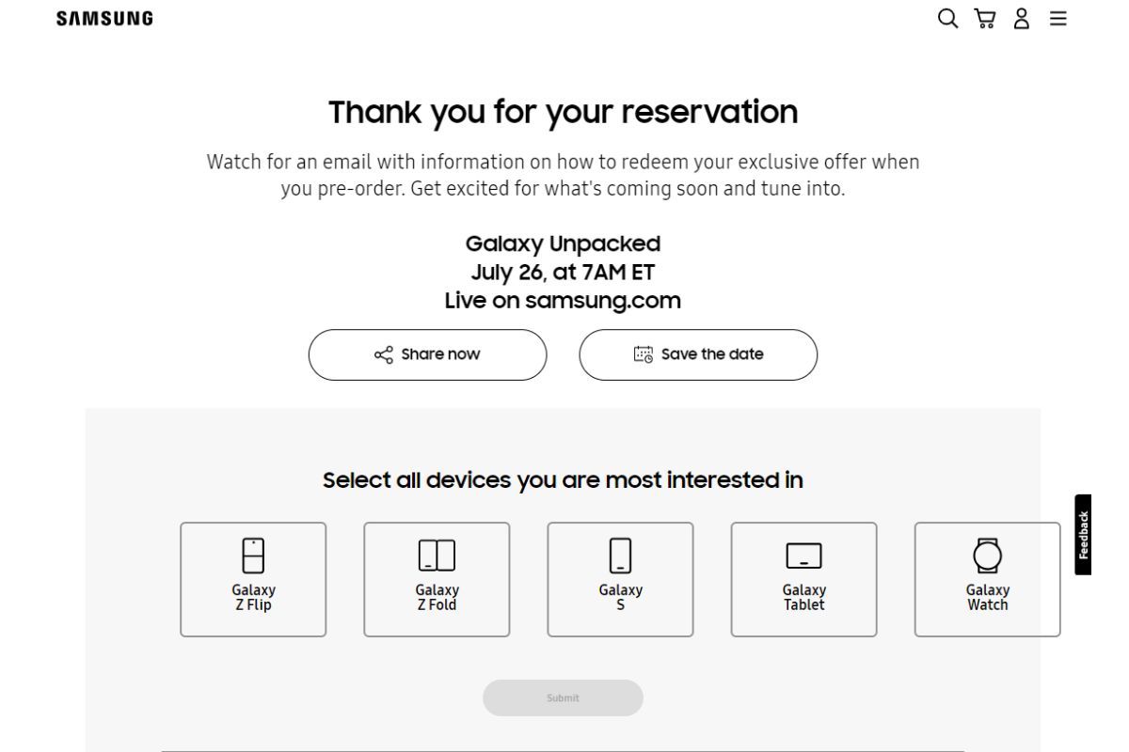This screenshot has width=1129, height=752.
Task: Click the Save the date button
Action: click(698, 354)
